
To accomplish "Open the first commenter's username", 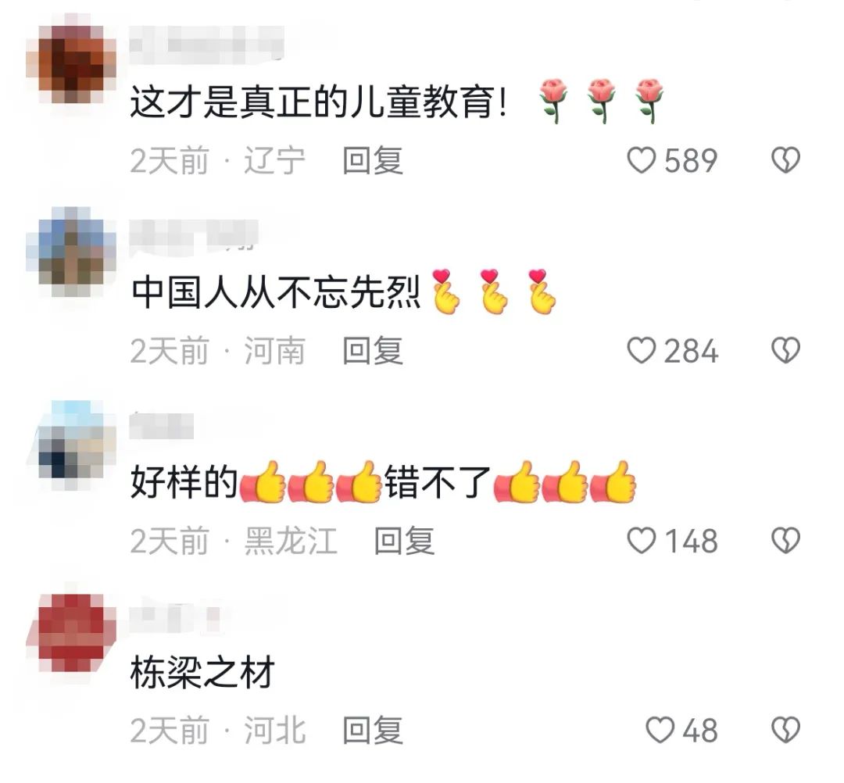I will (207, 44).
